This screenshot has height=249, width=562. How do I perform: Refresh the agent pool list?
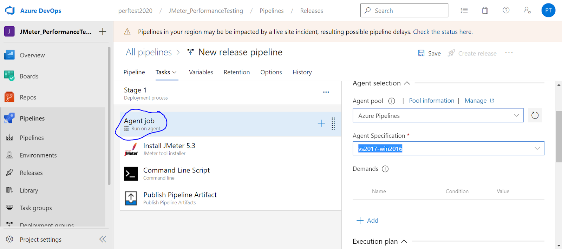click(x=535, y=115)
